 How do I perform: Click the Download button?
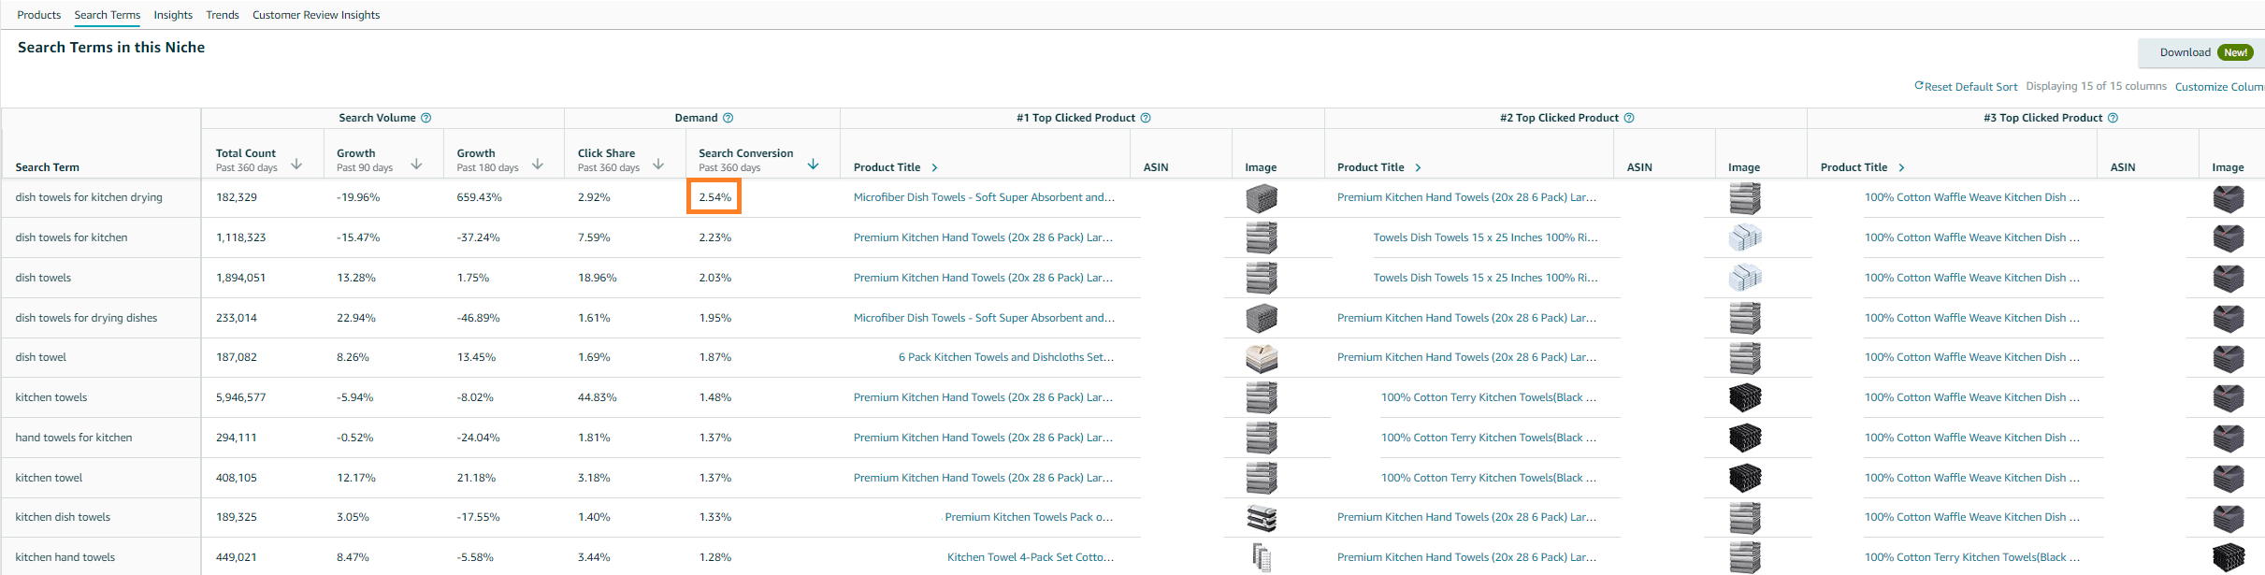click(2201, 52)
